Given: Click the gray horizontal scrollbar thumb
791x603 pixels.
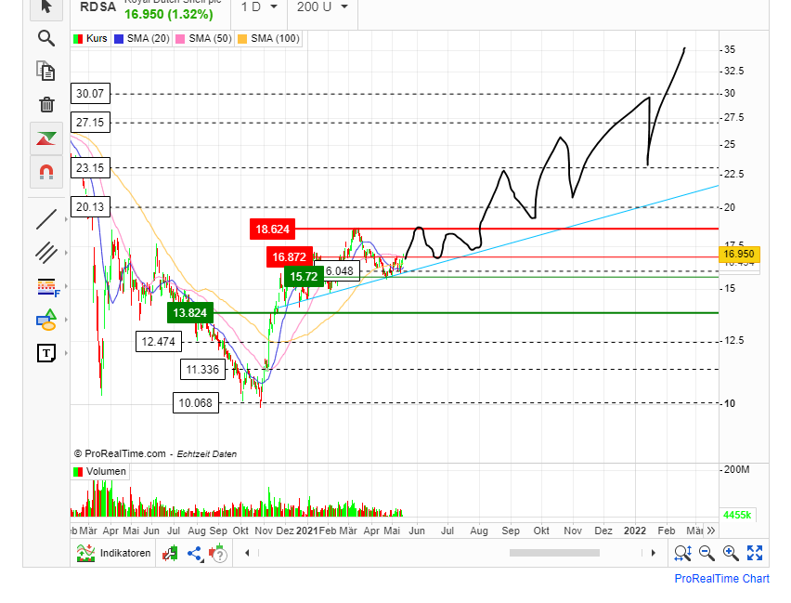Looking at the screenshot, I should [554, 553].
